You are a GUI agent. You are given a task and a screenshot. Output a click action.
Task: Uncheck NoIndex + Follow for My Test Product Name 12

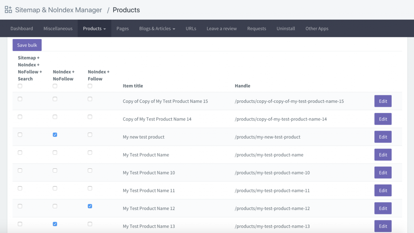tap(90, 206)
